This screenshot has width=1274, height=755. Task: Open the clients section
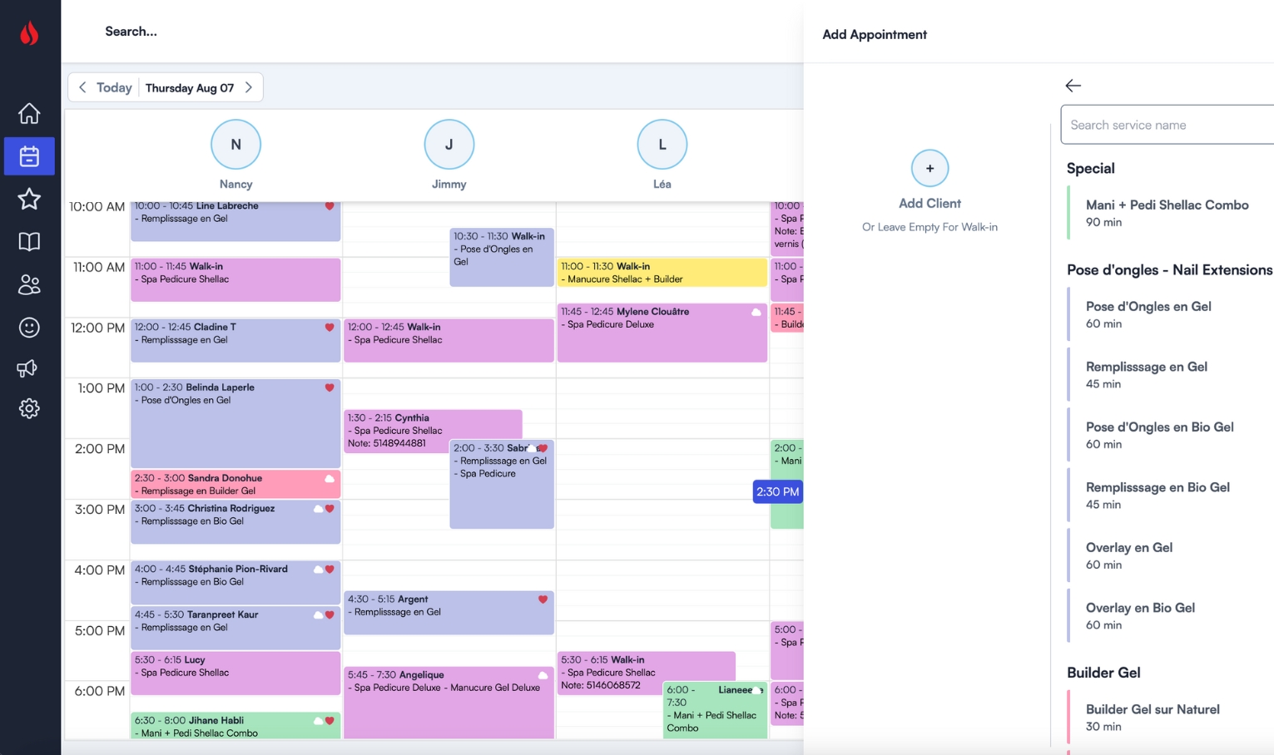coord(29,284)
